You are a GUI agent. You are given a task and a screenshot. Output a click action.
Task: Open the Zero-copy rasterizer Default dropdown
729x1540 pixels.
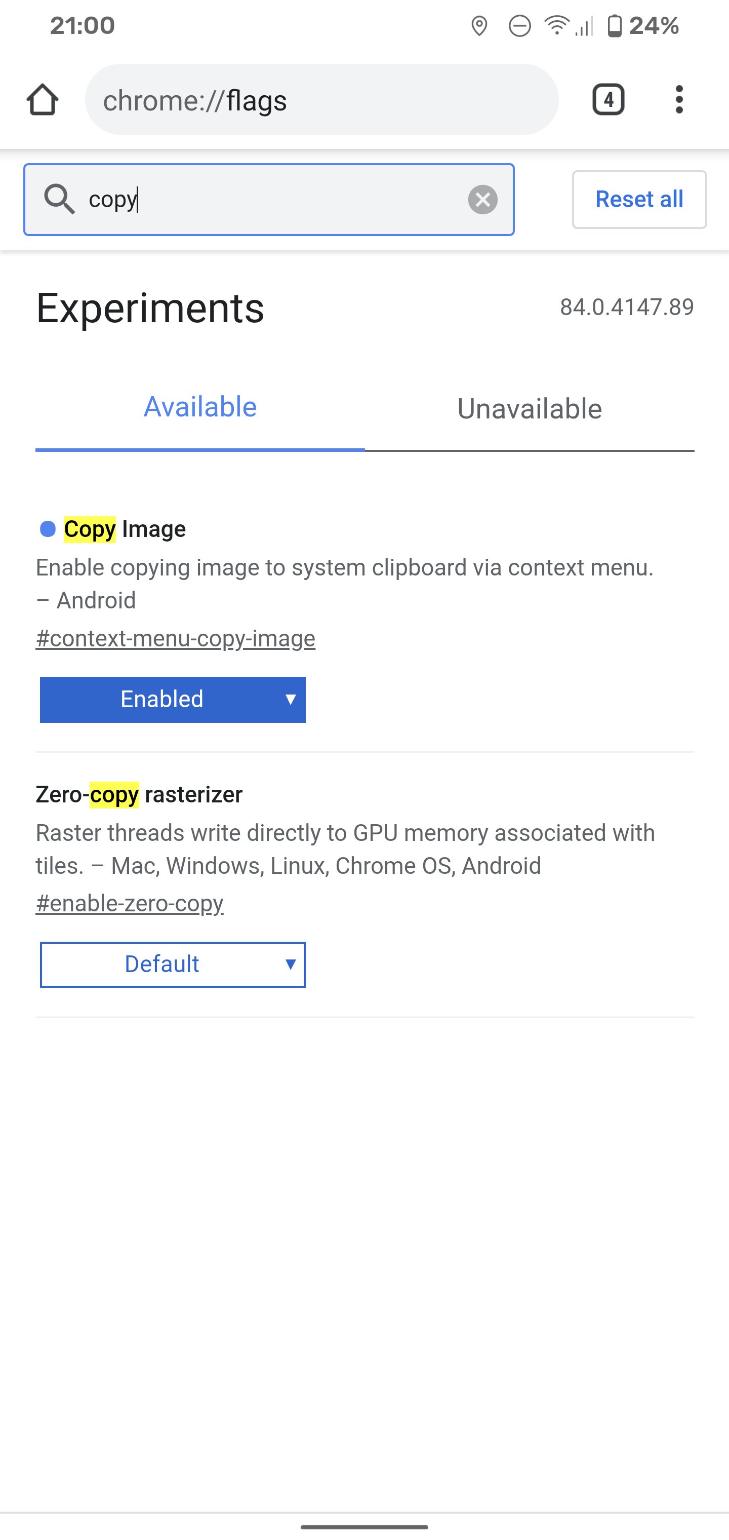tap(173, 965)
